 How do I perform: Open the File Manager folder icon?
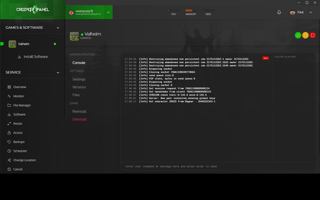click(x=9, y=105)
